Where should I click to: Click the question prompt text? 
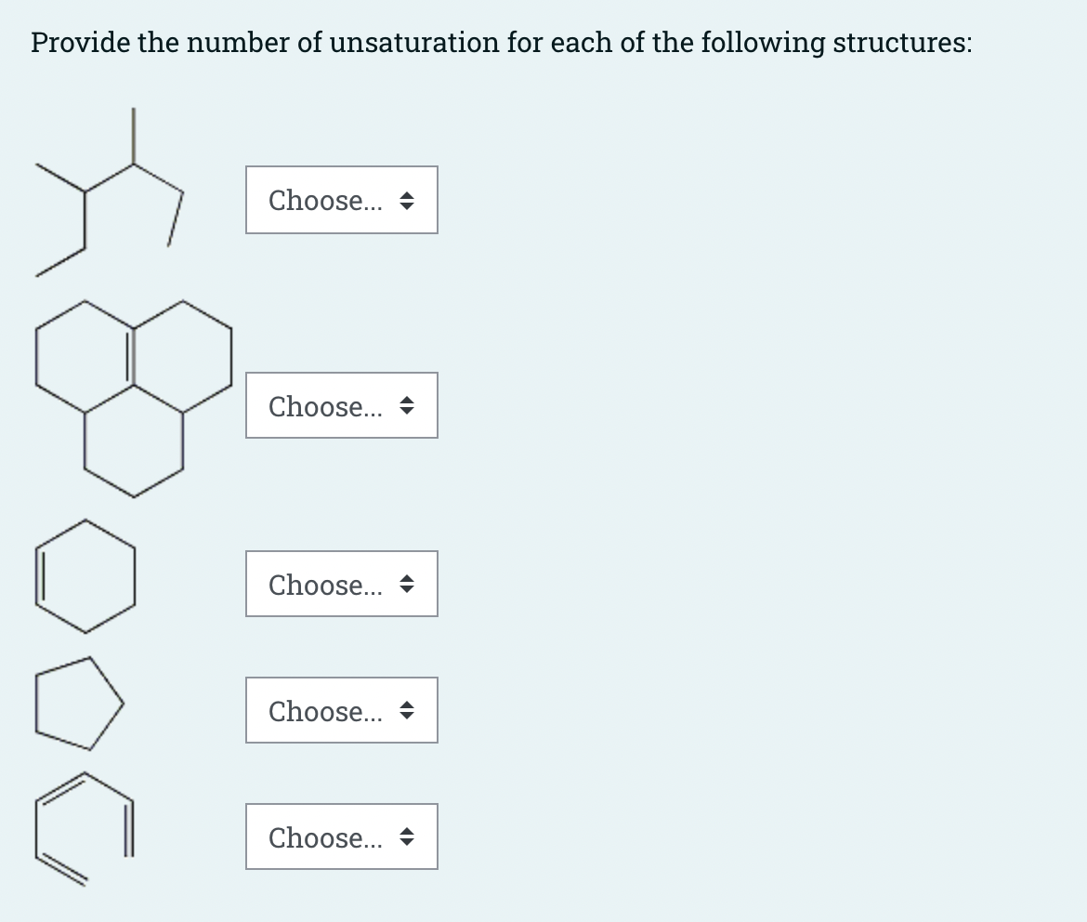coord(501,43)
